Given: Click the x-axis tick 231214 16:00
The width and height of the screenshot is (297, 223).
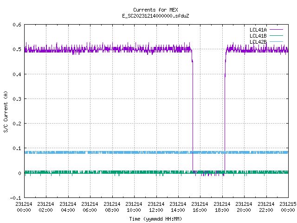Looking at the screenshot, I should pos(200,207).
